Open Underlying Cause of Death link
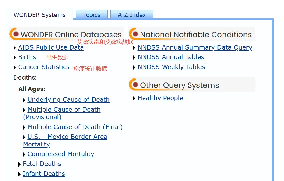The width and height of the screenshot is (284, 181). [68, 100]
